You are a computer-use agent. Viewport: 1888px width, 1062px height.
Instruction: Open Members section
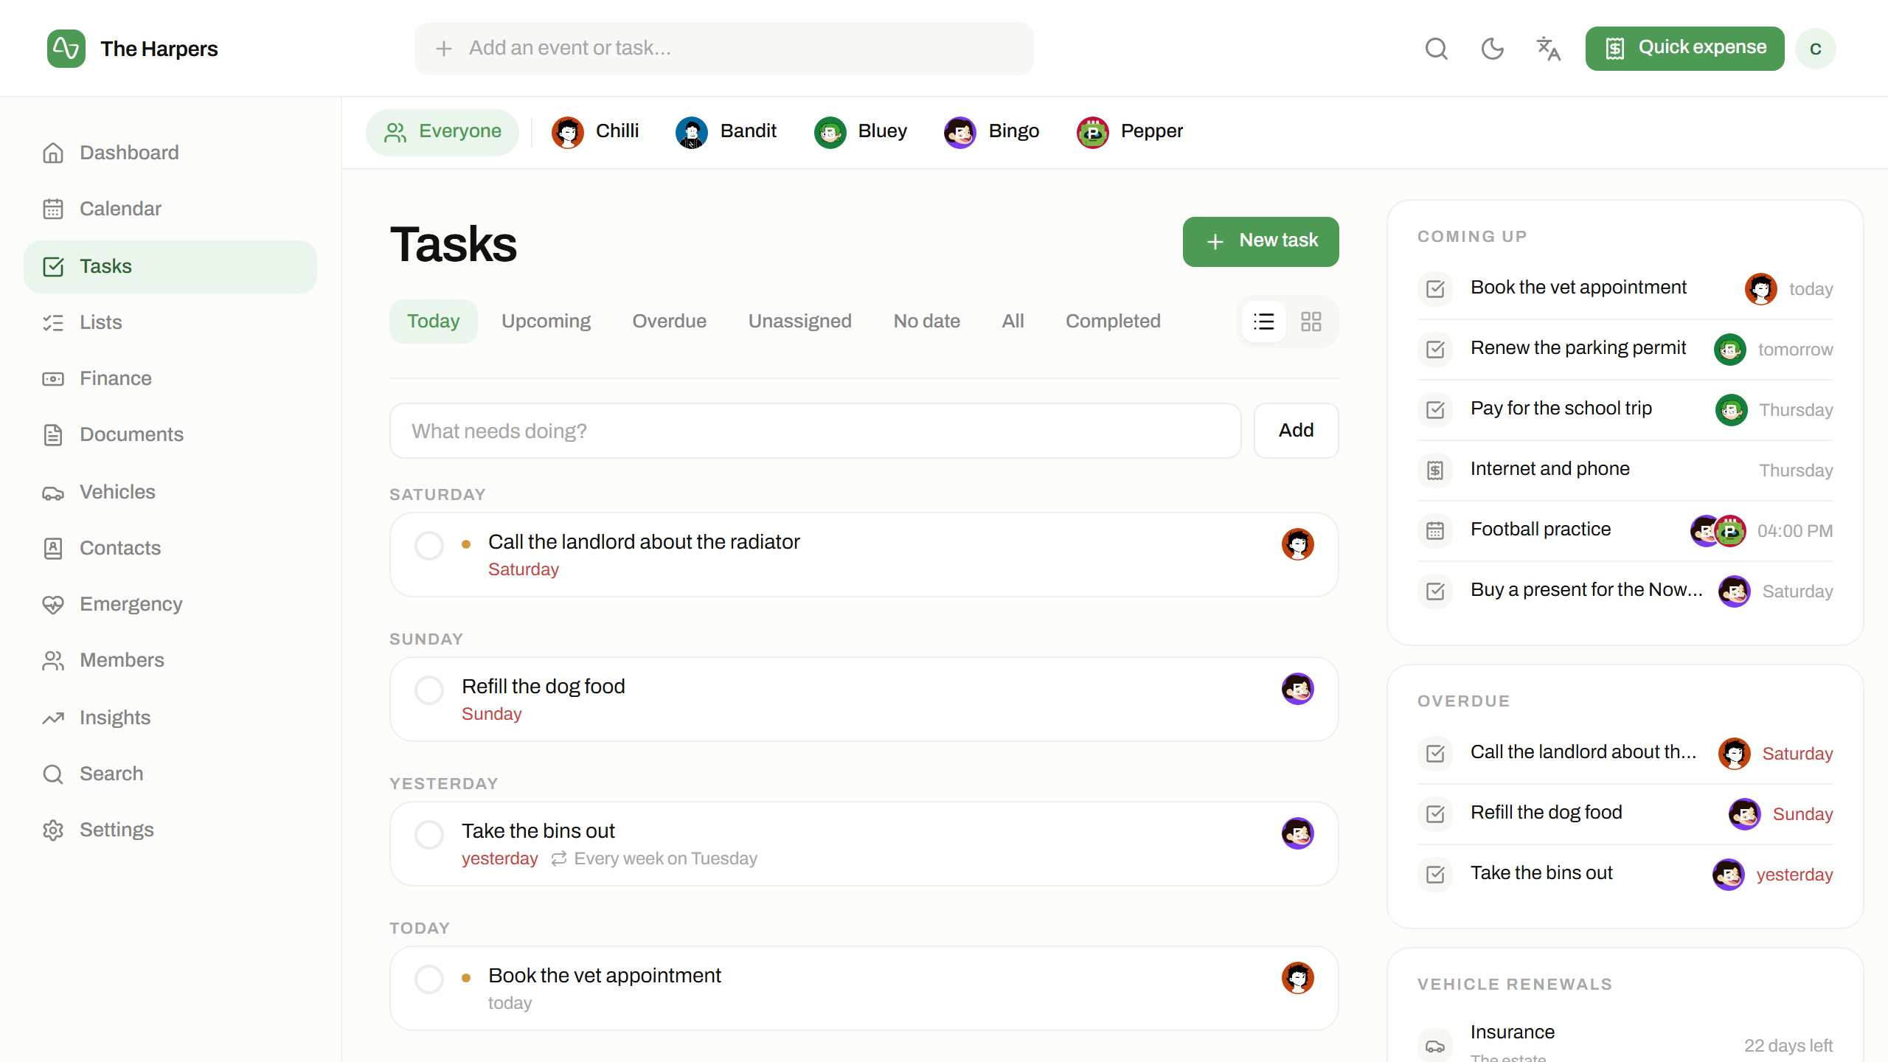(170, 660)
